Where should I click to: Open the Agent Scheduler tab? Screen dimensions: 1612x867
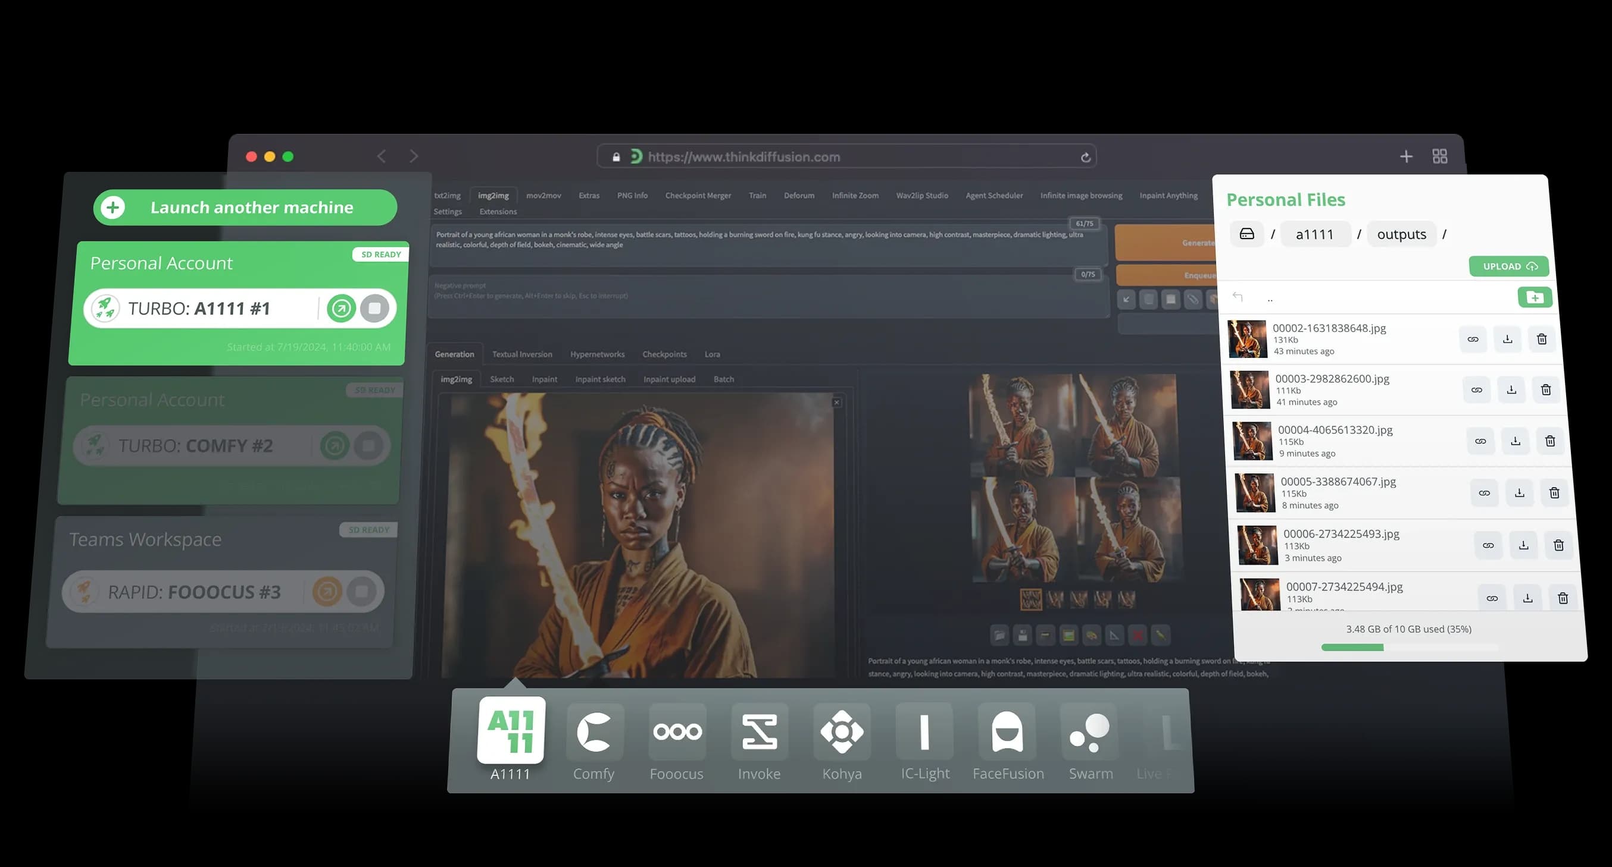click(994, 196)
